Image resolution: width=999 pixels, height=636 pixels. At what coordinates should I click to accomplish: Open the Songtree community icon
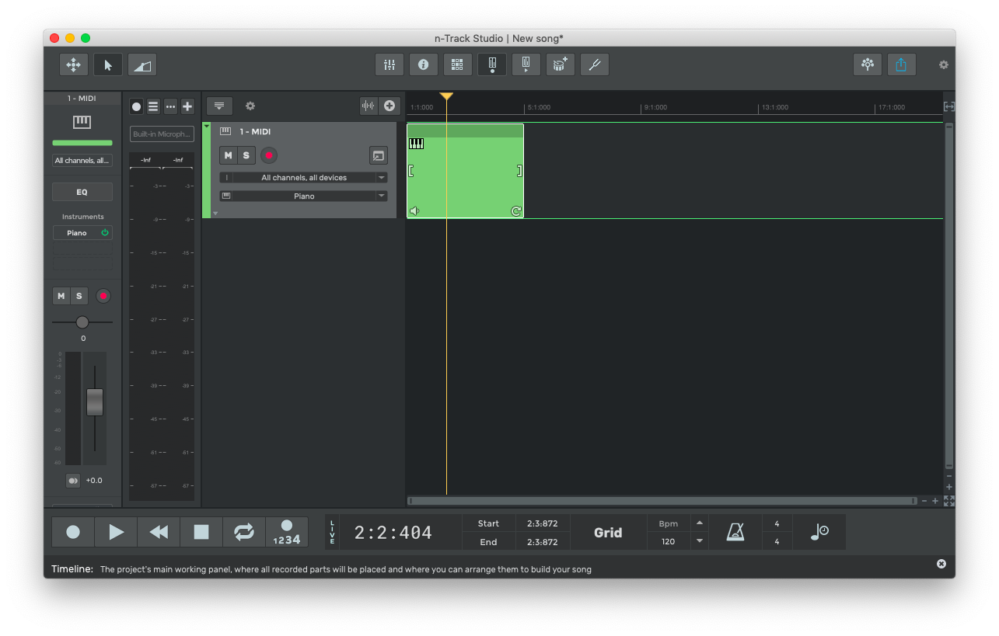pos(868,64)
